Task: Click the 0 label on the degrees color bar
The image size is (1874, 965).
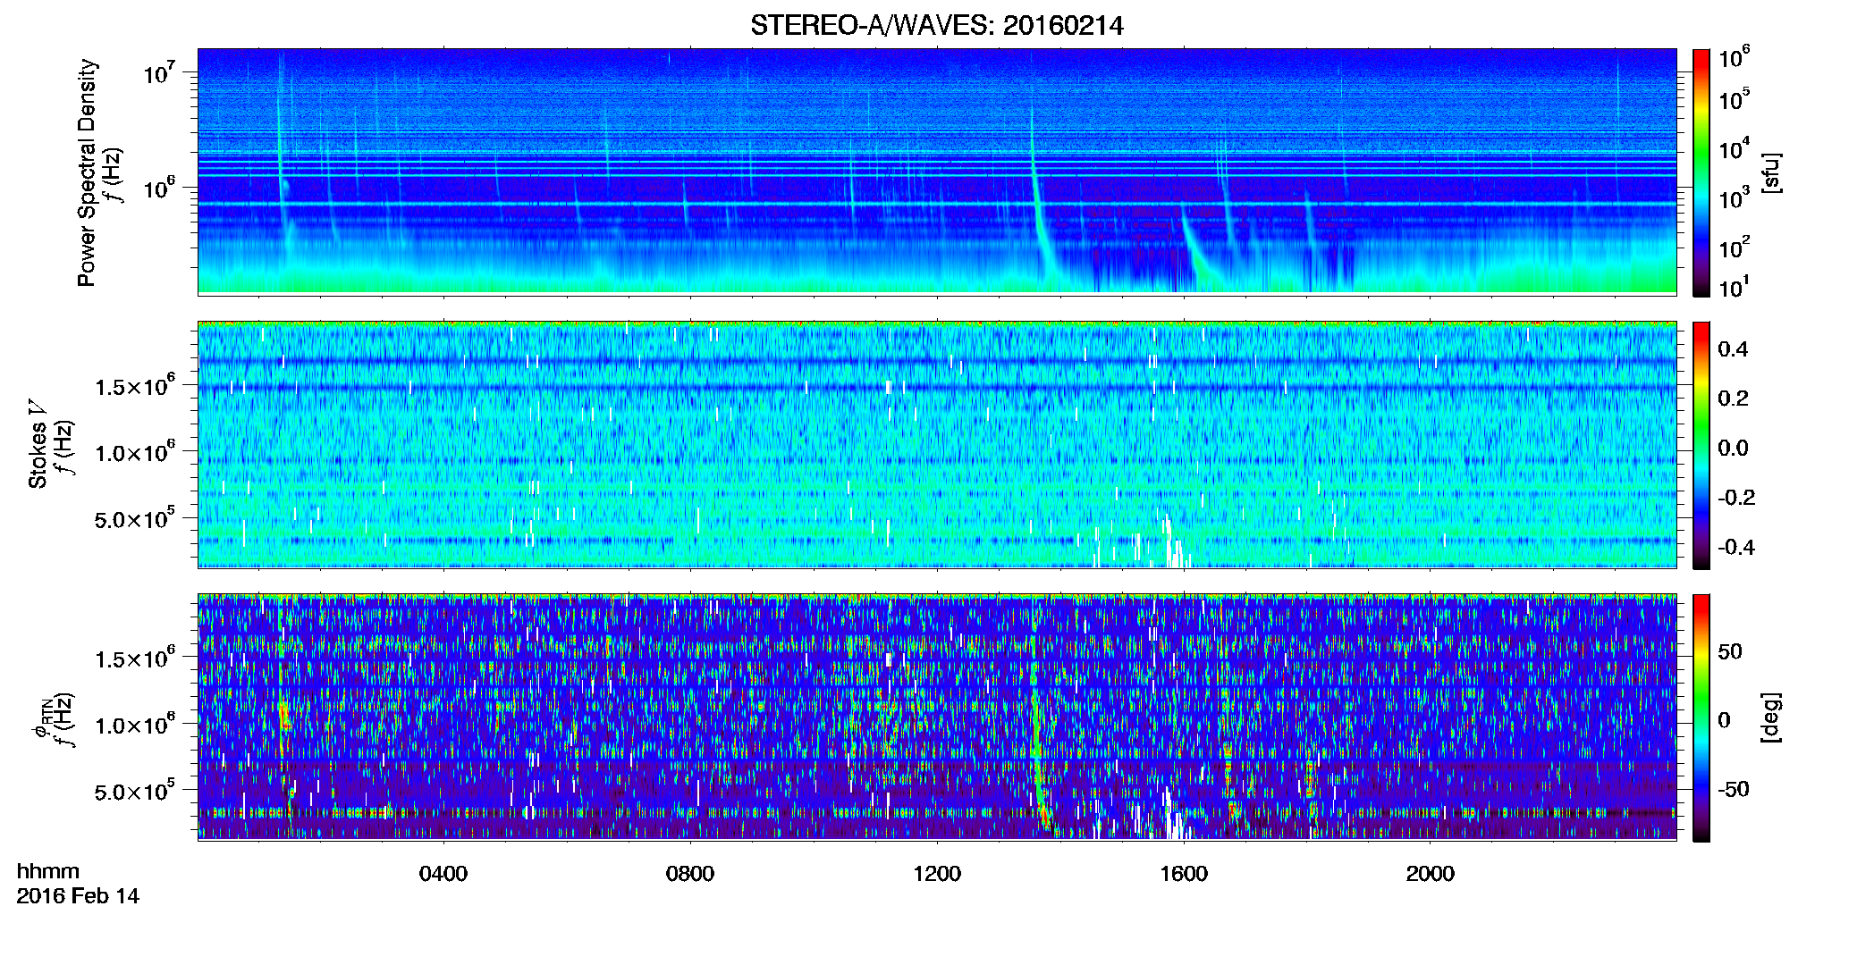Action: pyautogui.click(x=1724, y=720)
